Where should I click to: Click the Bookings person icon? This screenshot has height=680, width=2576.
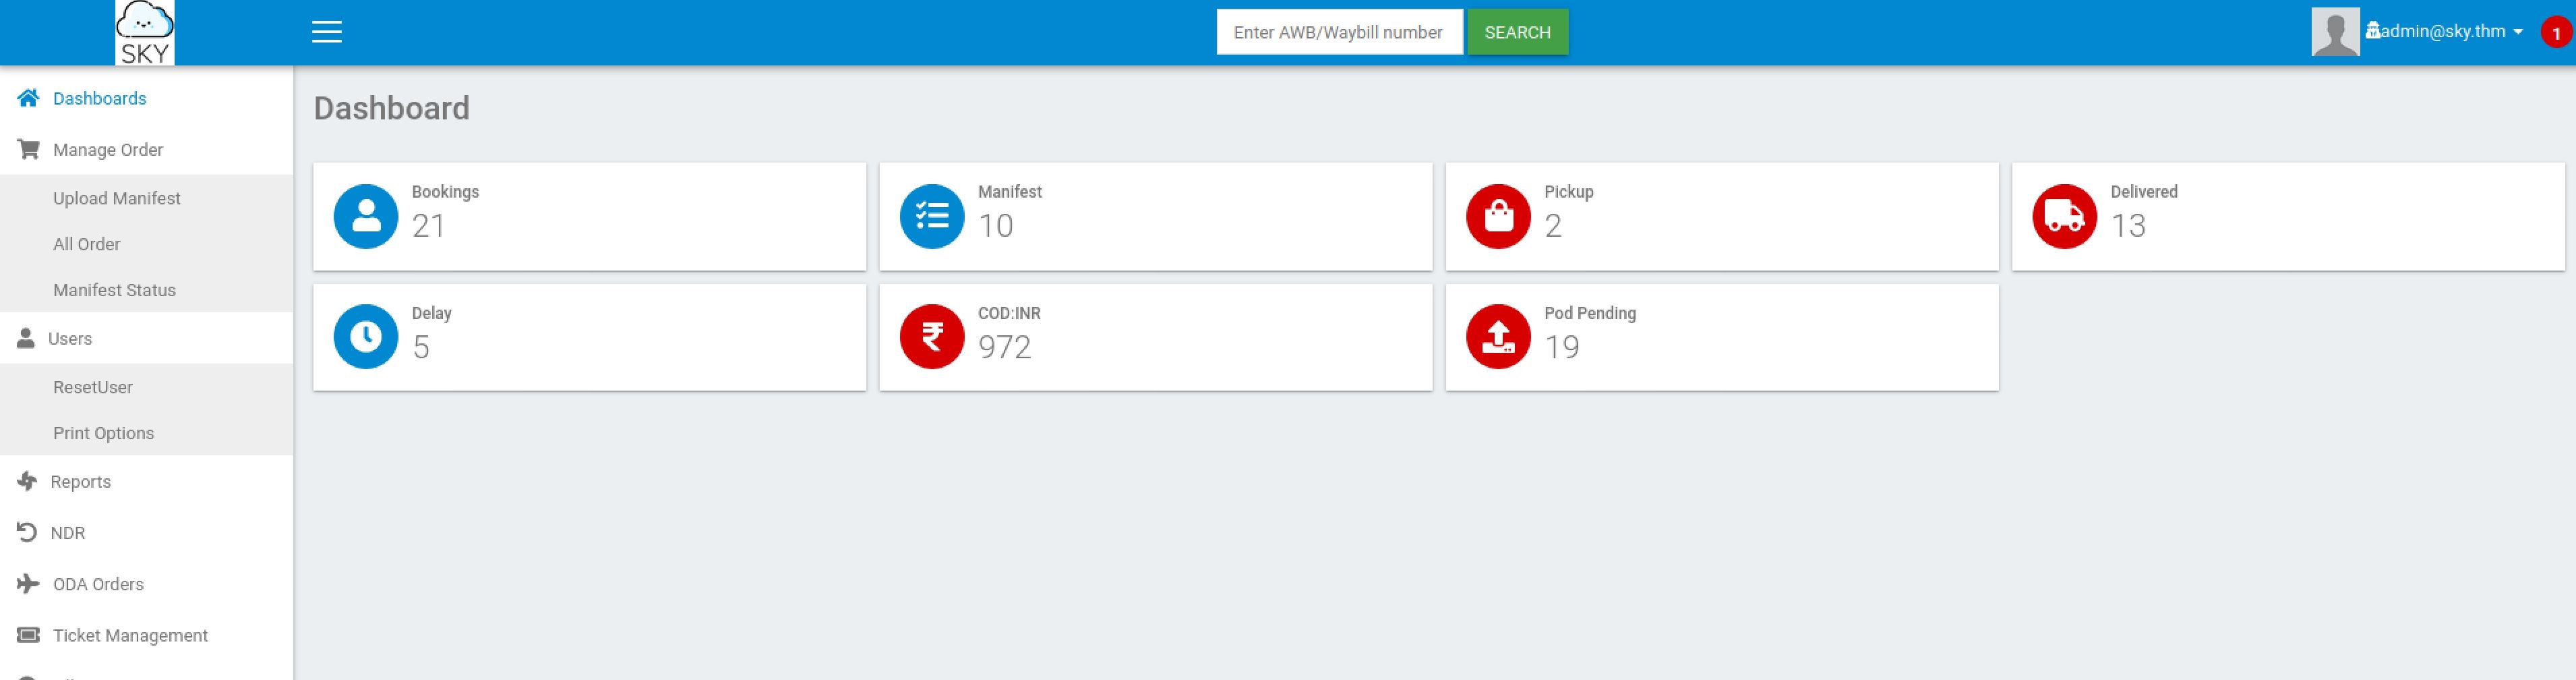point(366,216)
